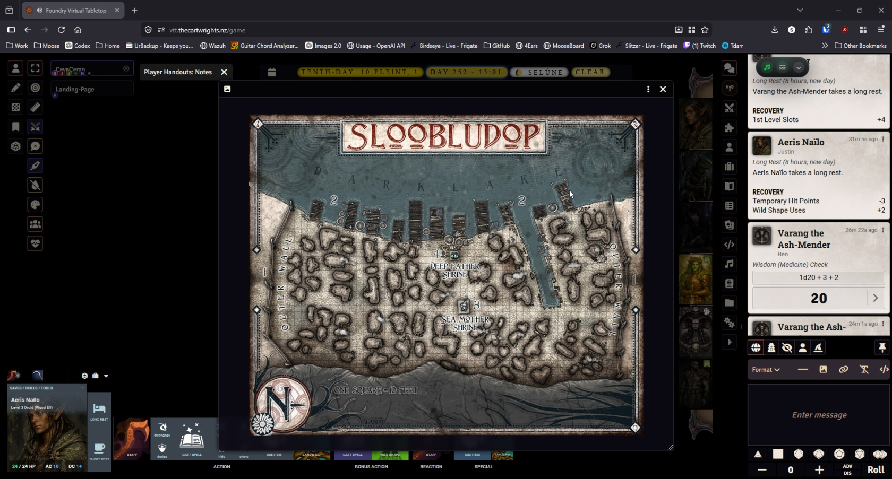Expand the music controls chevron

click(798, 67)
